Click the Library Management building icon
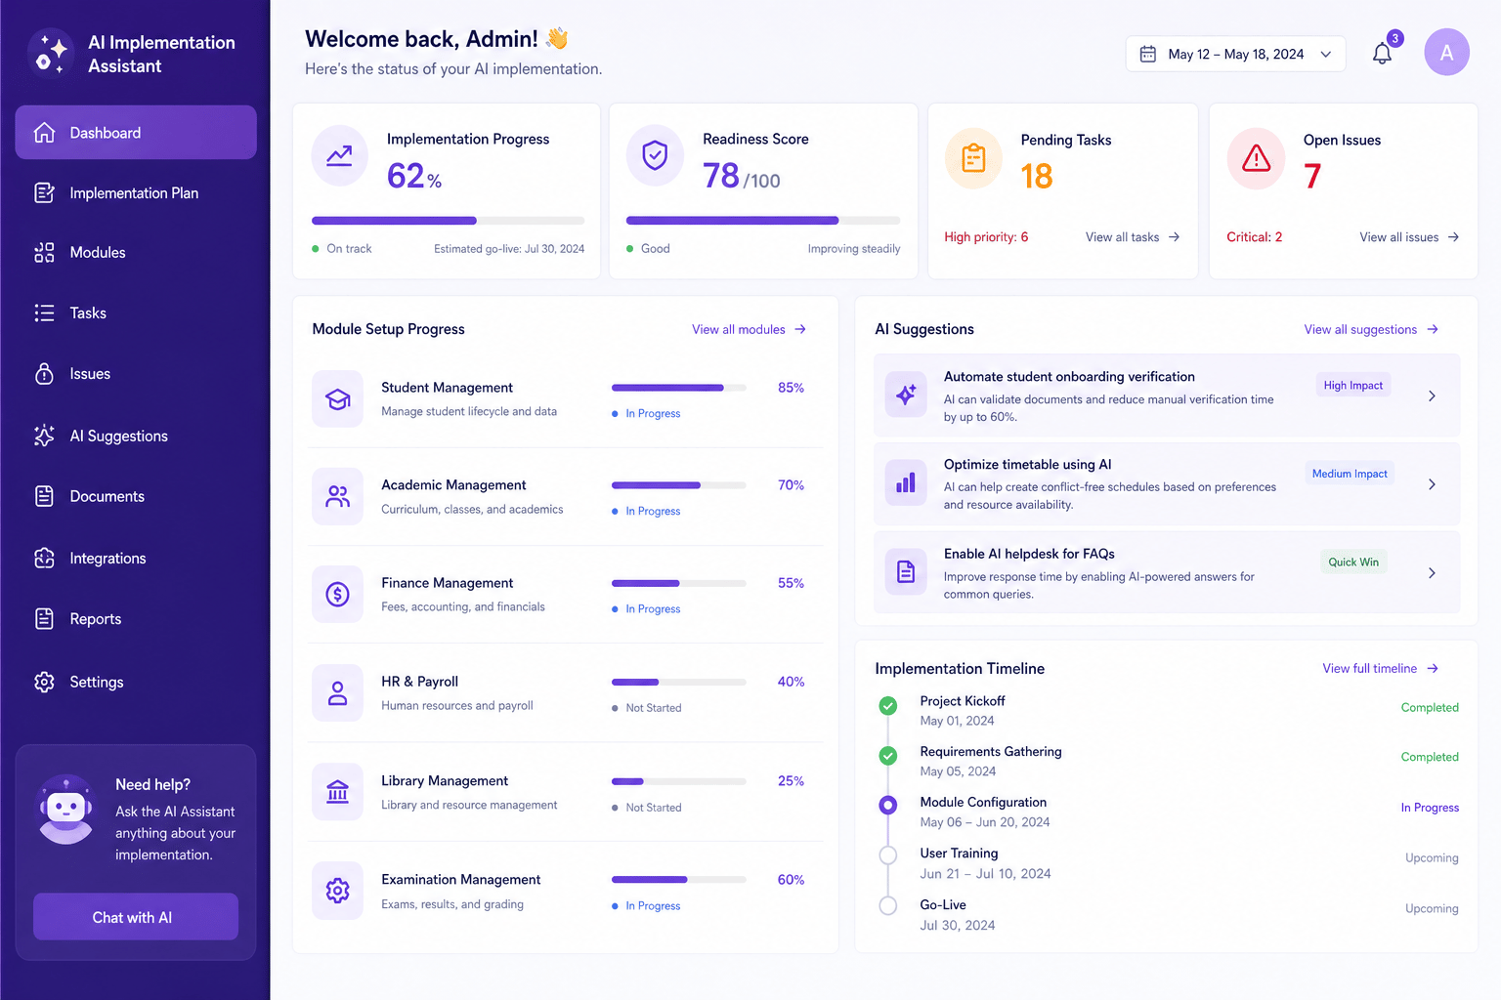The image size is (1501, 1000). [338, 792]
